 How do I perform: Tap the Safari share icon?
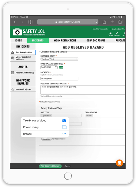[x=104, y=22]
